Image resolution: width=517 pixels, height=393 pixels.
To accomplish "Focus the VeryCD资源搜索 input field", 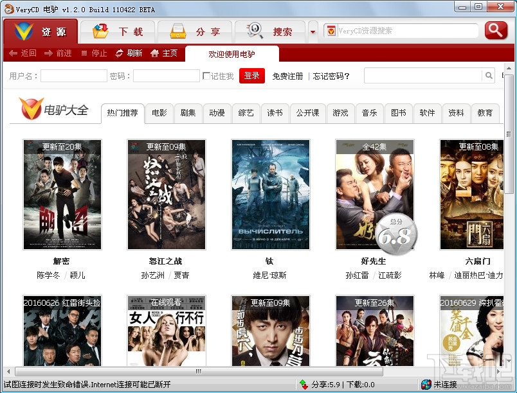I will point(407,31).
